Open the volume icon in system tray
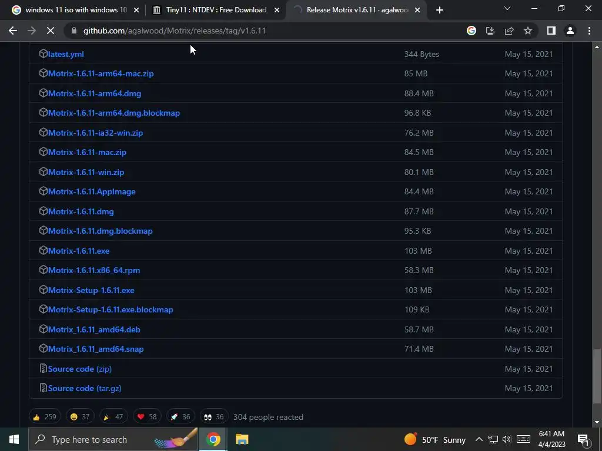602x451 pixels. pos(507,439)
